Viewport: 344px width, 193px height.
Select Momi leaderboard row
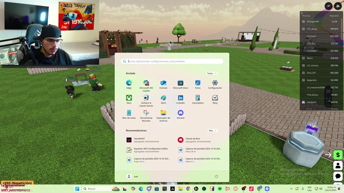pyautogui.click(x=321, y=58)
